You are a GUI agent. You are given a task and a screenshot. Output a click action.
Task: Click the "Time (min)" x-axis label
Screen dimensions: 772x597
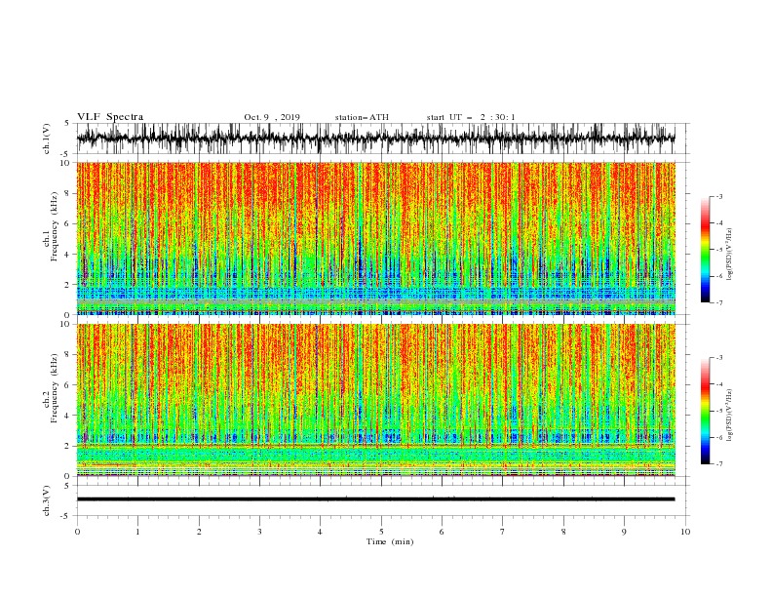point(390,541)
